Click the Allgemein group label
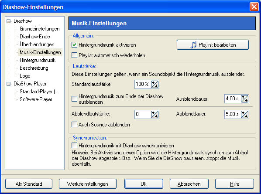261x194 pixels. [x=83, y=36]
